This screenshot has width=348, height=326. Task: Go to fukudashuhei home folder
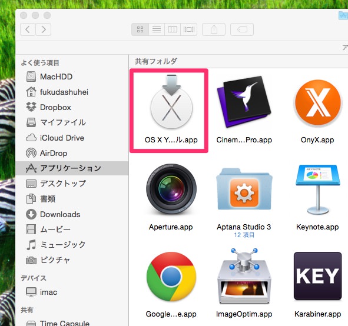click(72, 92)
